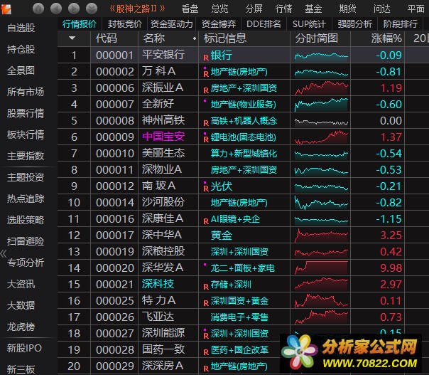The image size is (429, 375).
Task: Select stock name 深科技
Action: (158, 284)
